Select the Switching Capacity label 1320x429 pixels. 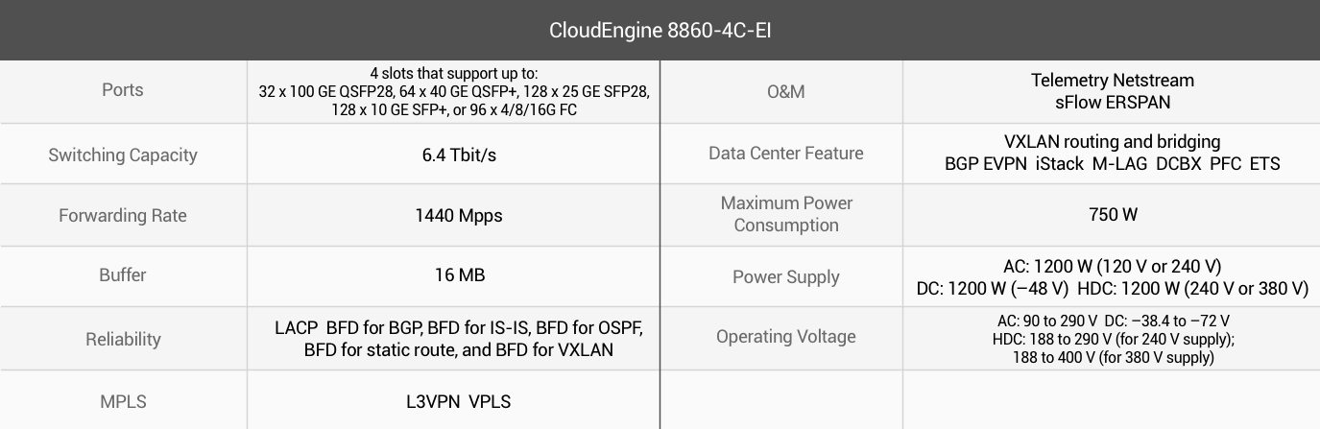(x=123, y=155)
